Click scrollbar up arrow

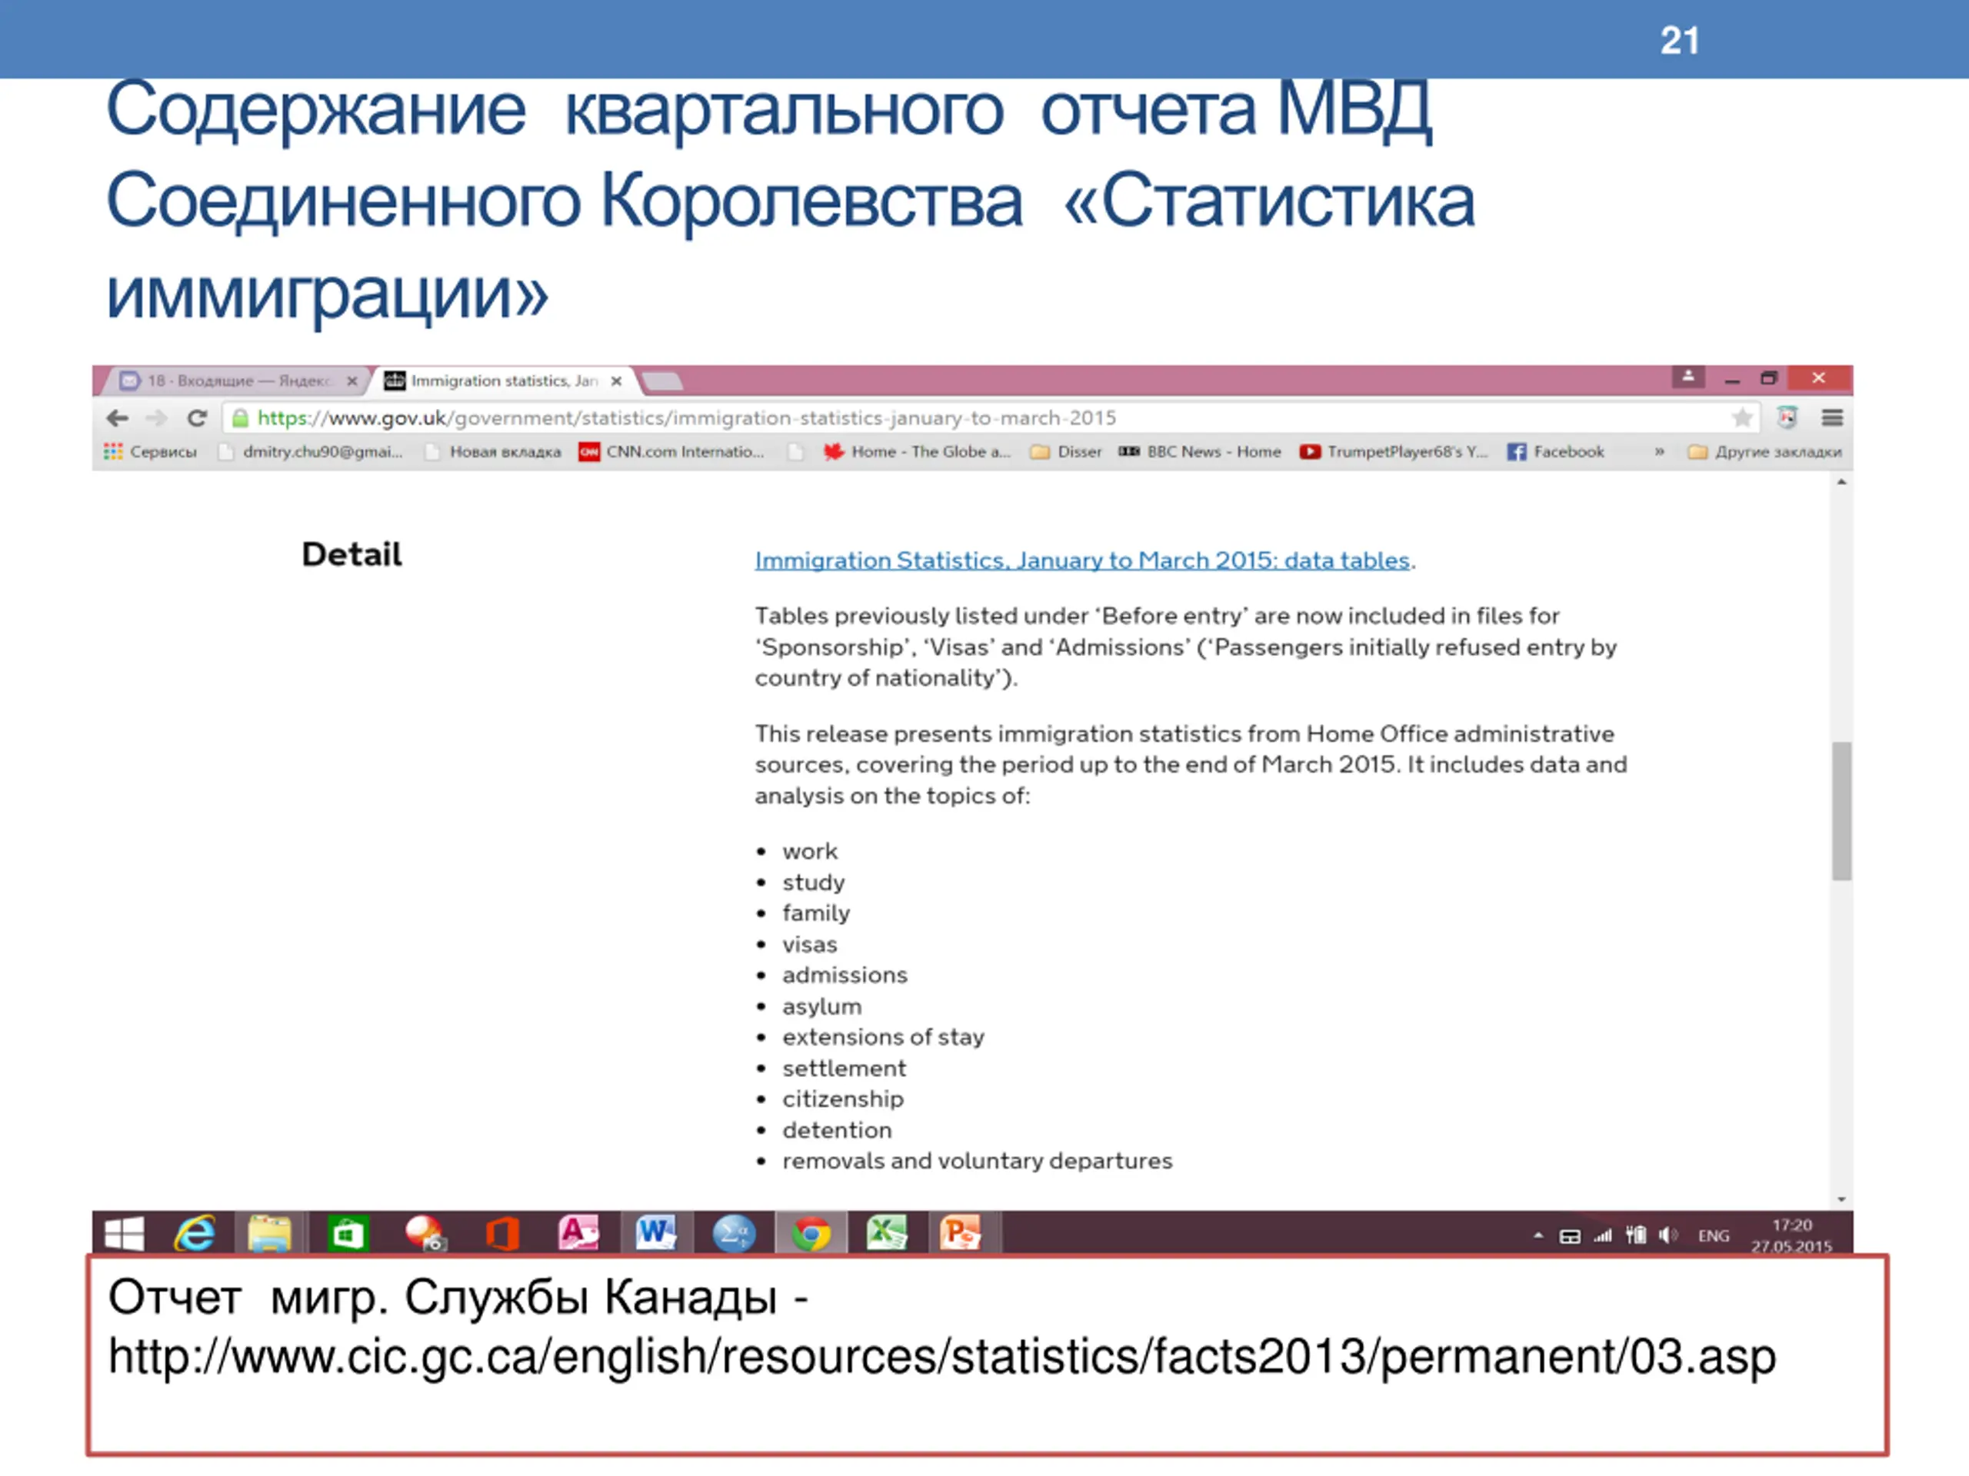tap(1842, 481)
